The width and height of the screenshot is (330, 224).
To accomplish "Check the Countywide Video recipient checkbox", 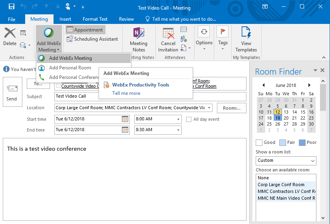I will pyautogui.click(x=58, y=86).
